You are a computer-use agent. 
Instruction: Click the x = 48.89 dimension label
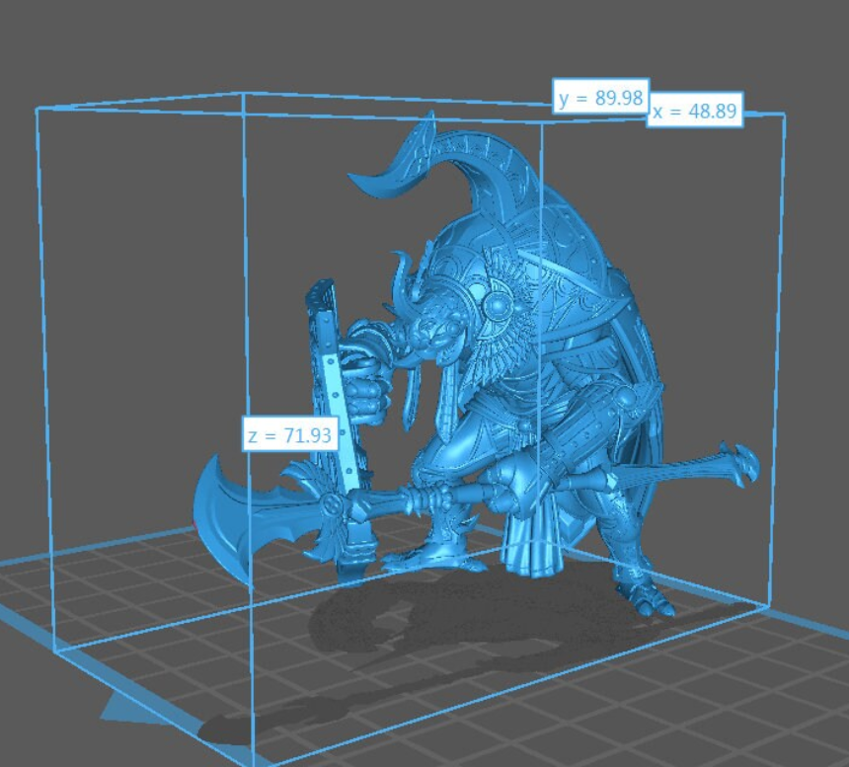(x=694, y=111)
